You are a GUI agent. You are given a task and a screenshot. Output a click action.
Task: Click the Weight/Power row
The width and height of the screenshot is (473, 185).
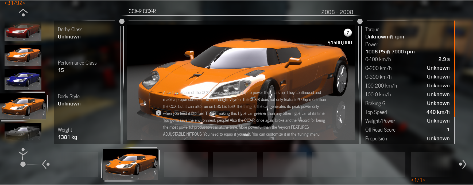tap(408, 121)
